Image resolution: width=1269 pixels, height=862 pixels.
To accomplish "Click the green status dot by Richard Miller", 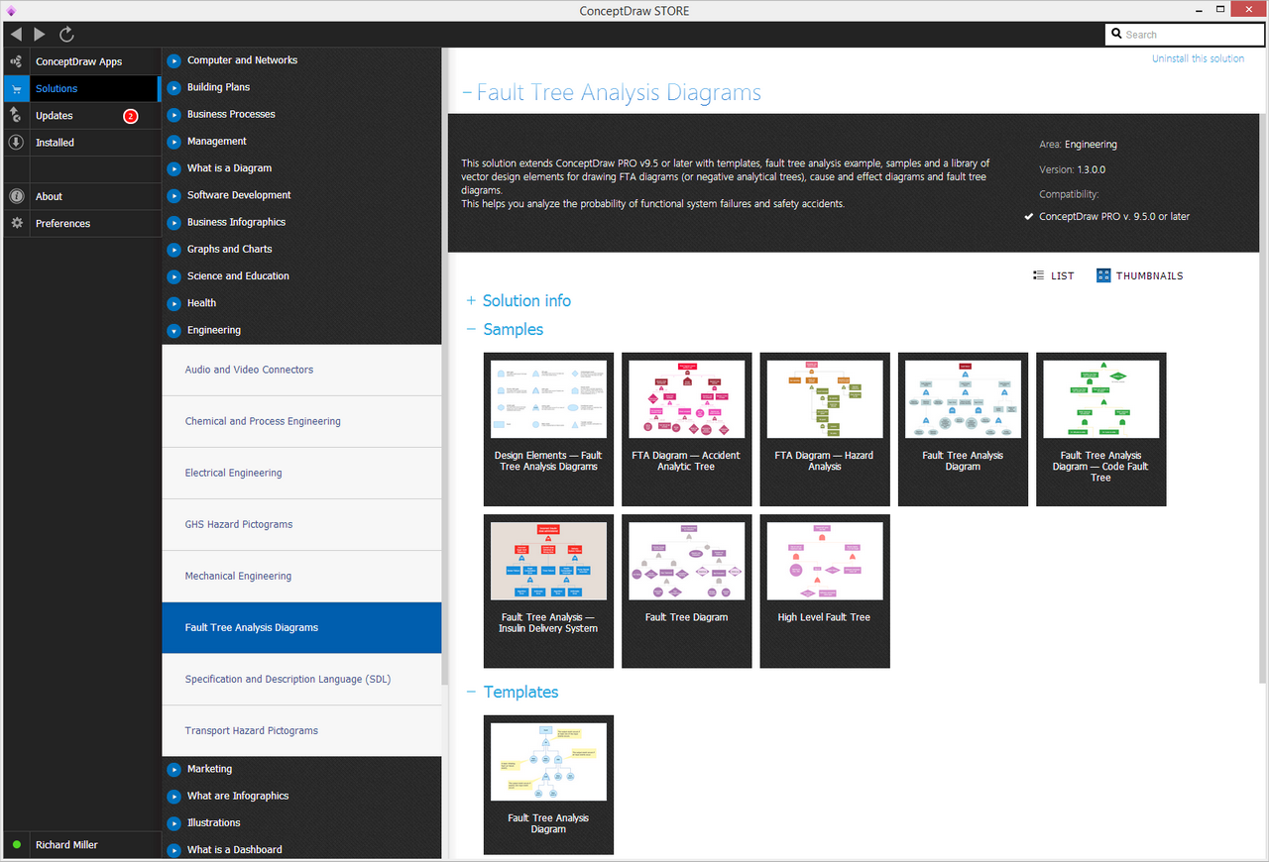I will click(x=16, y=845).
